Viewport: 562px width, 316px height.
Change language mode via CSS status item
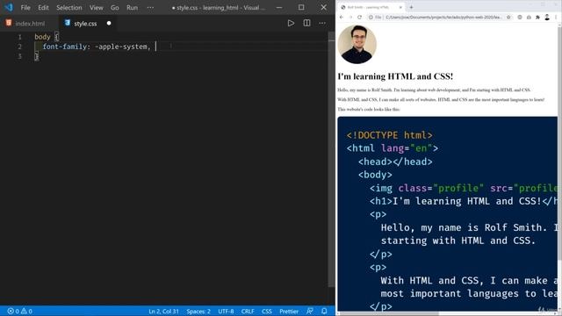pos(267,311)
